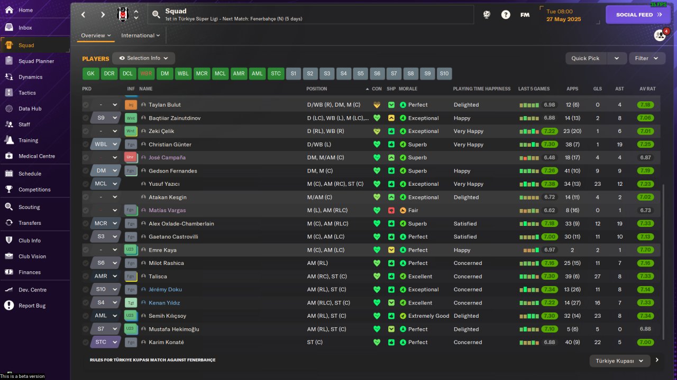The height and width of the screenshot is (380, 677).
Task: Click the Inj status badge for Taylan Bulut
Action: point(130,104)
